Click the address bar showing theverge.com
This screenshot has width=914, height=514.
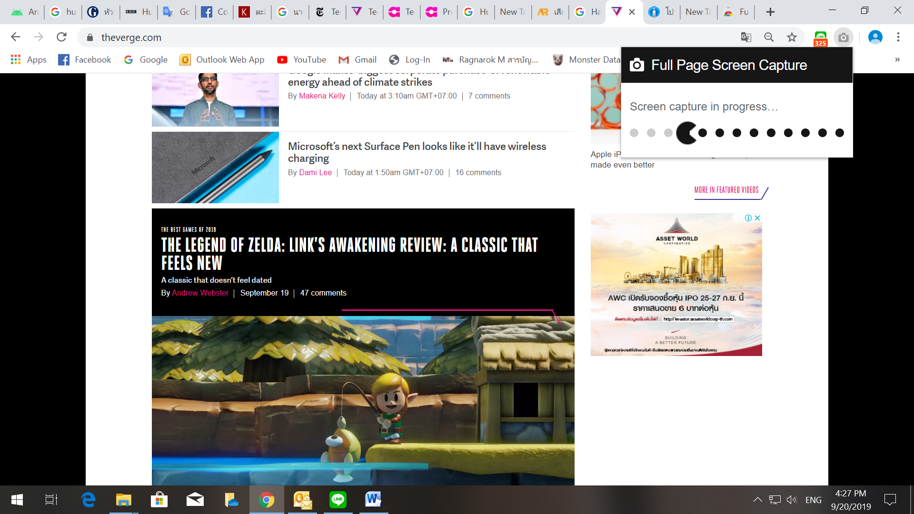(409, 37)
